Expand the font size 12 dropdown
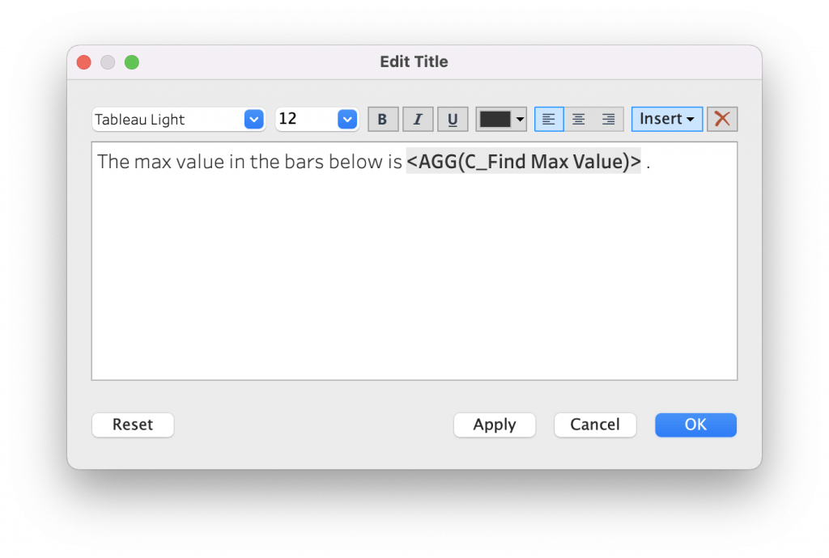The image size is (829, 558). (347, 120)
